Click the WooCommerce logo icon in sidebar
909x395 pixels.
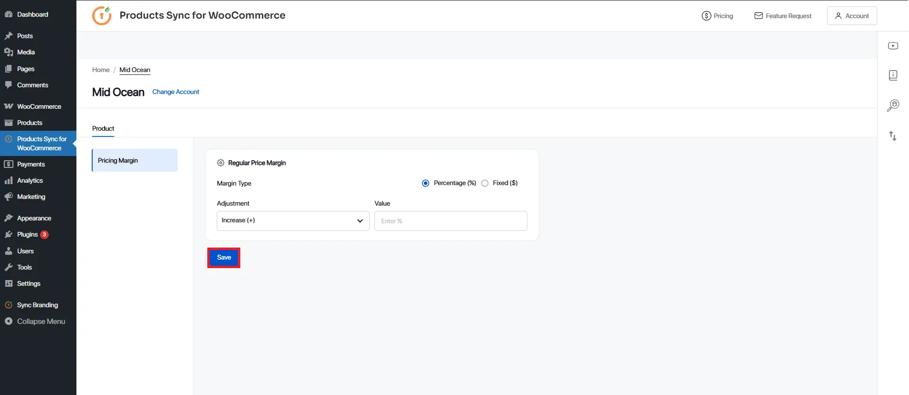pos(9,106)
